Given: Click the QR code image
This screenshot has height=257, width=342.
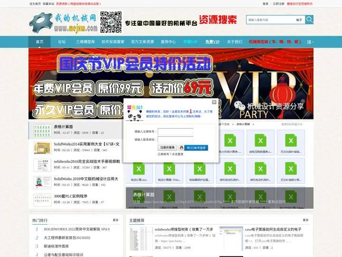Looking at the screenshot, I should pyautogui.click(x=111, y=22).
